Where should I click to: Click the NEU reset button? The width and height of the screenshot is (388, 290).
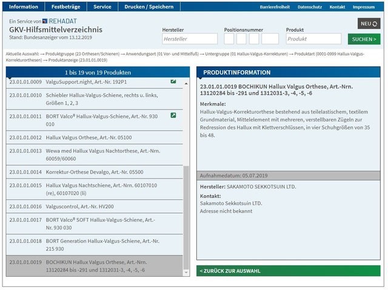click(369, 24)
